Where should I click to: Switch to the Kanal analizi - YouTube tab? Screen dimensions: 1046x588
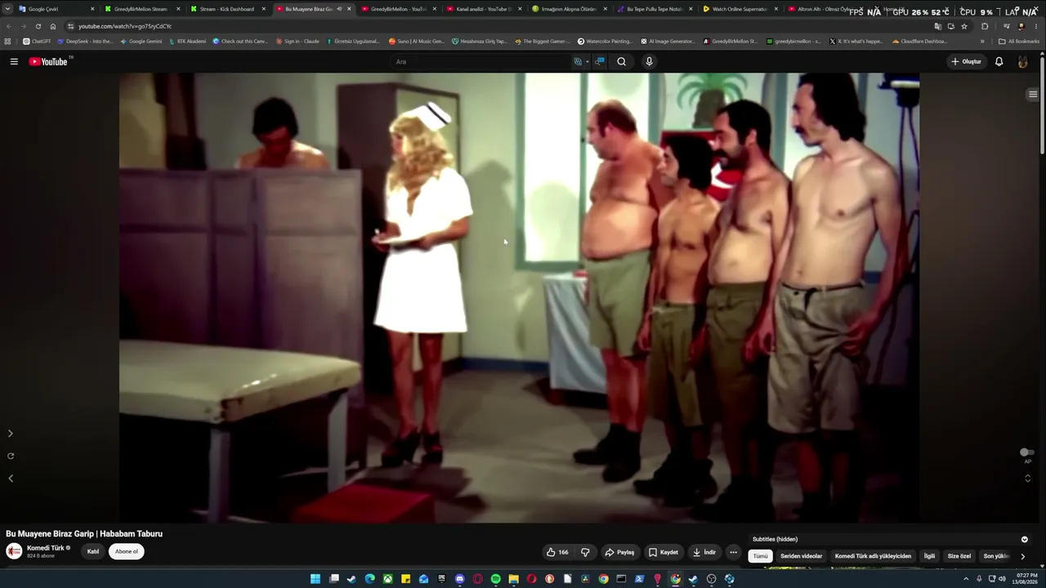point(485,9)
